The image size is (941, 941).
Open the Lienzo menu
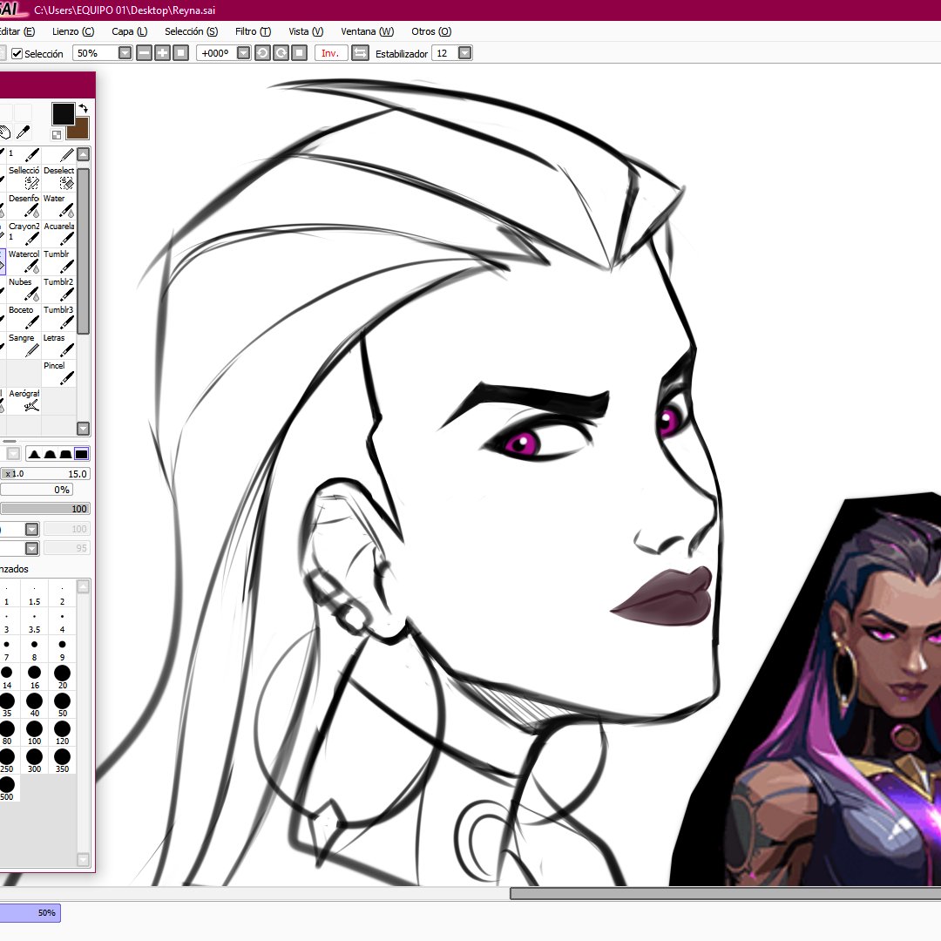[73, 31]
